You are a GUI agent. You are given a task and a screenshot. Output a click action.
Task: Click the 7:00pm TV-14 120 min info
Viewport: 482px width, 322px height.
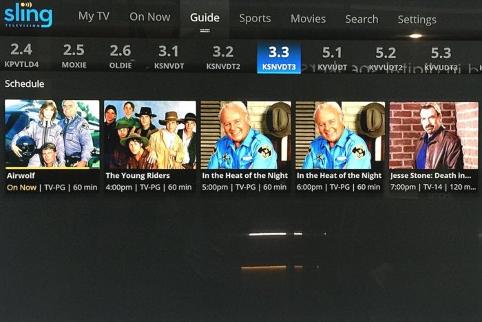tap(433, 187)
